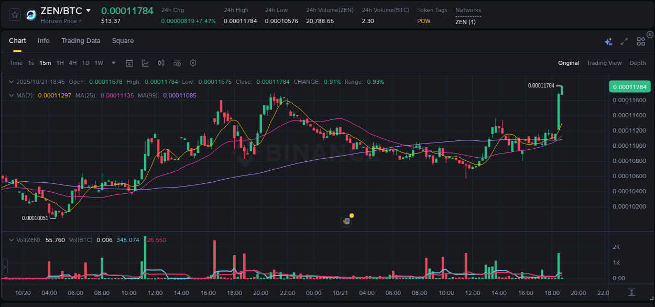Screen dimensions: 655x307
Task: Collapse the moving averages row
Action: 12,95
